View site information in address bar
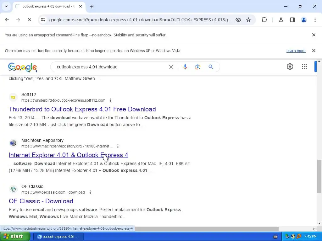Screen dimensions: 322x241 (x=43, y=20)
